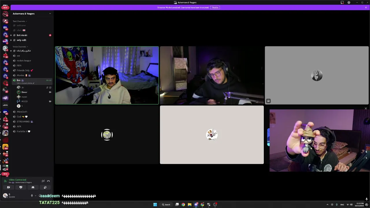
Task: Open Google Chrome from the taskbar
Action: click(183, 205)
